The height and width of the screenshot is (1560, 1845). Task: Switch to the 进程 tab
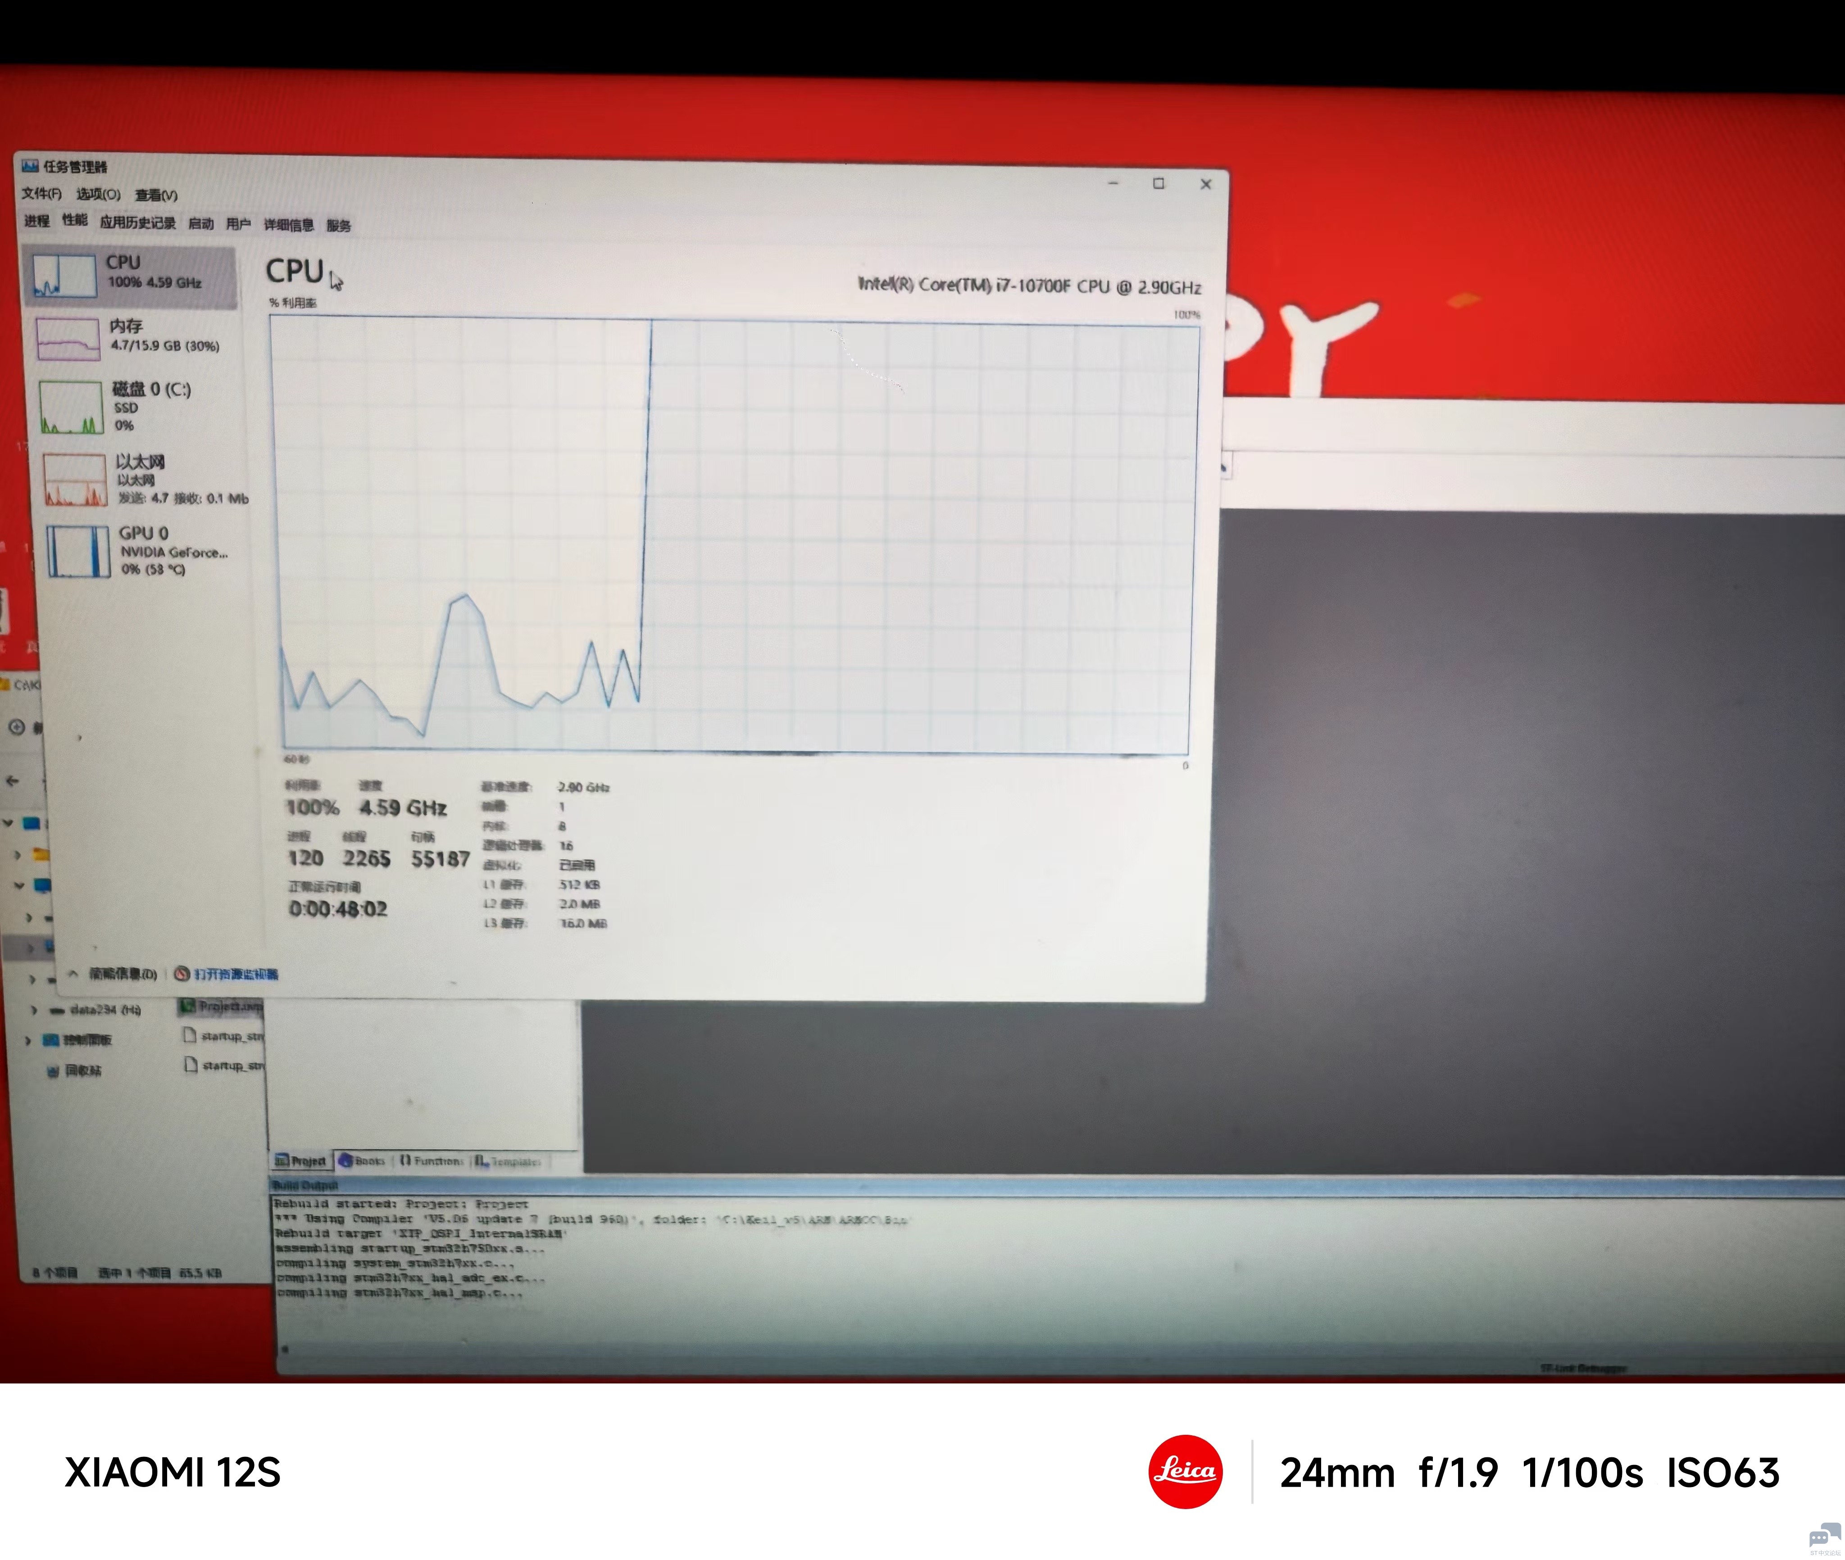pos(37,221)
